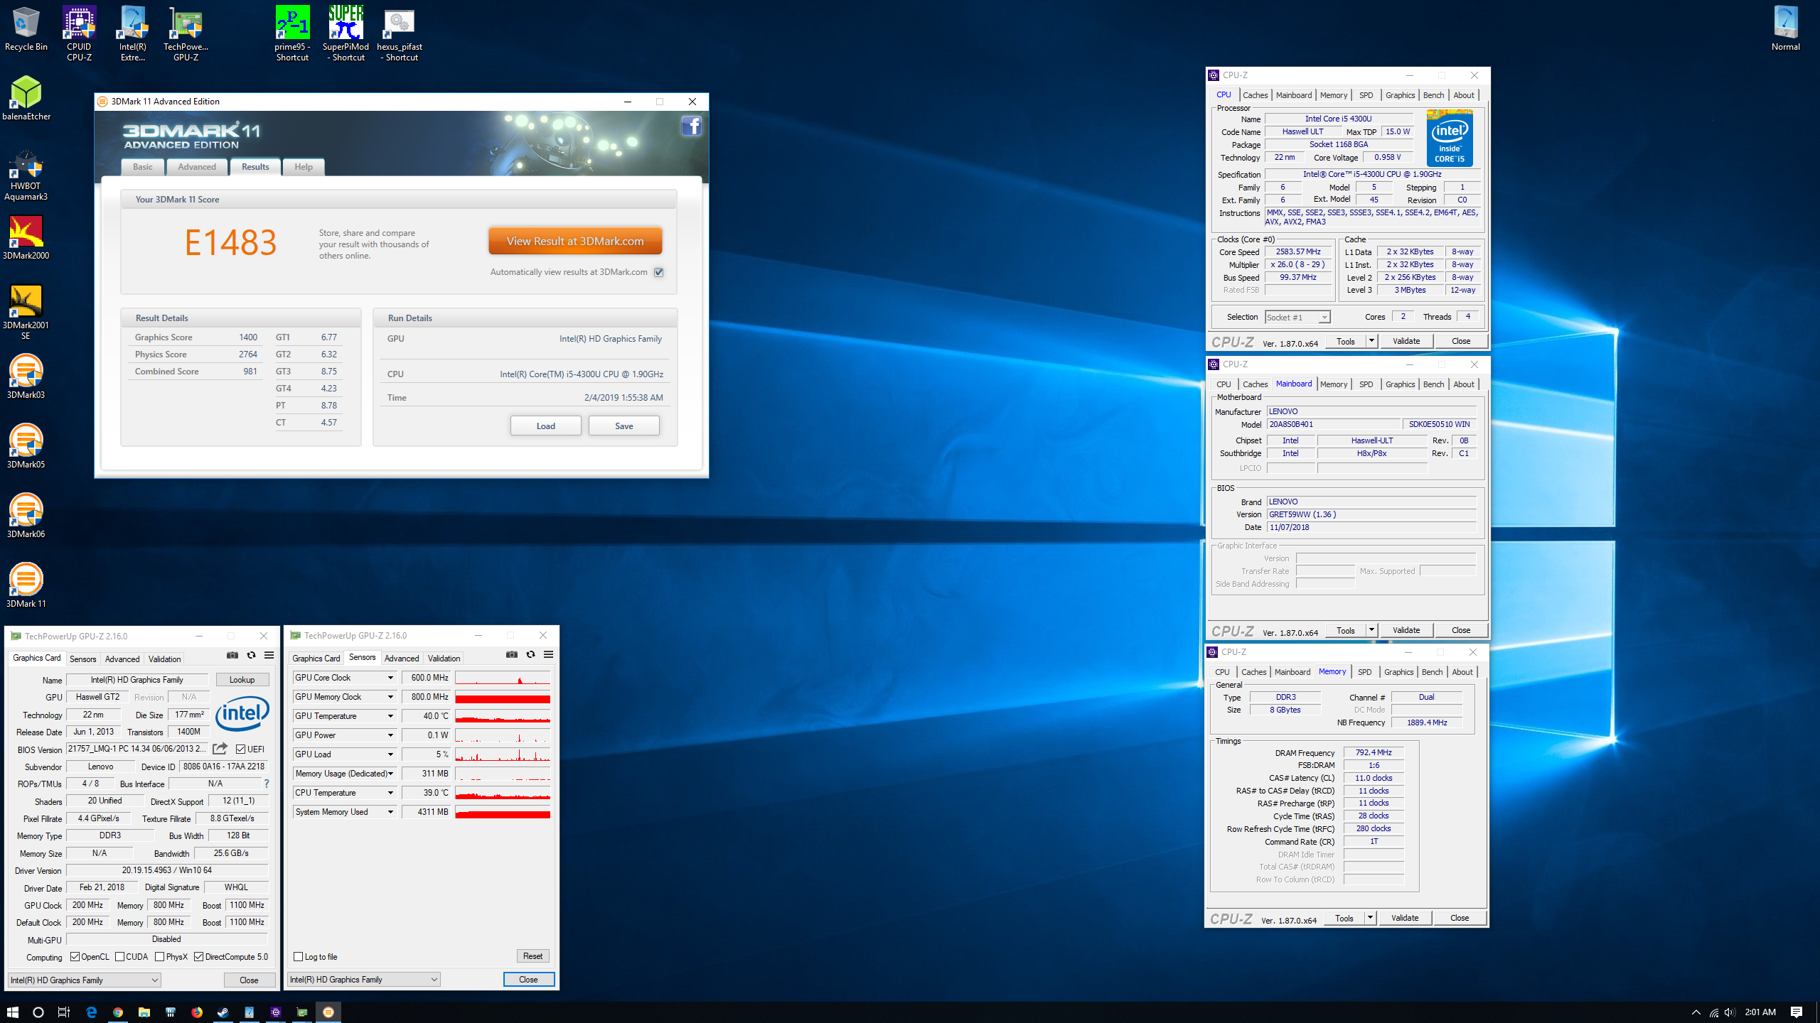Open the Recycle Bin desktop icon
Screen dimensions: 1820x1023
coord(26,28)
